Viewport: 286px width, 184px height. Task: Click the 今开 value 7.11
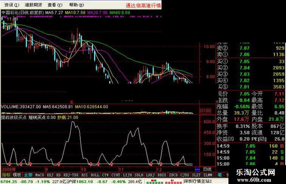click(279, 94)
